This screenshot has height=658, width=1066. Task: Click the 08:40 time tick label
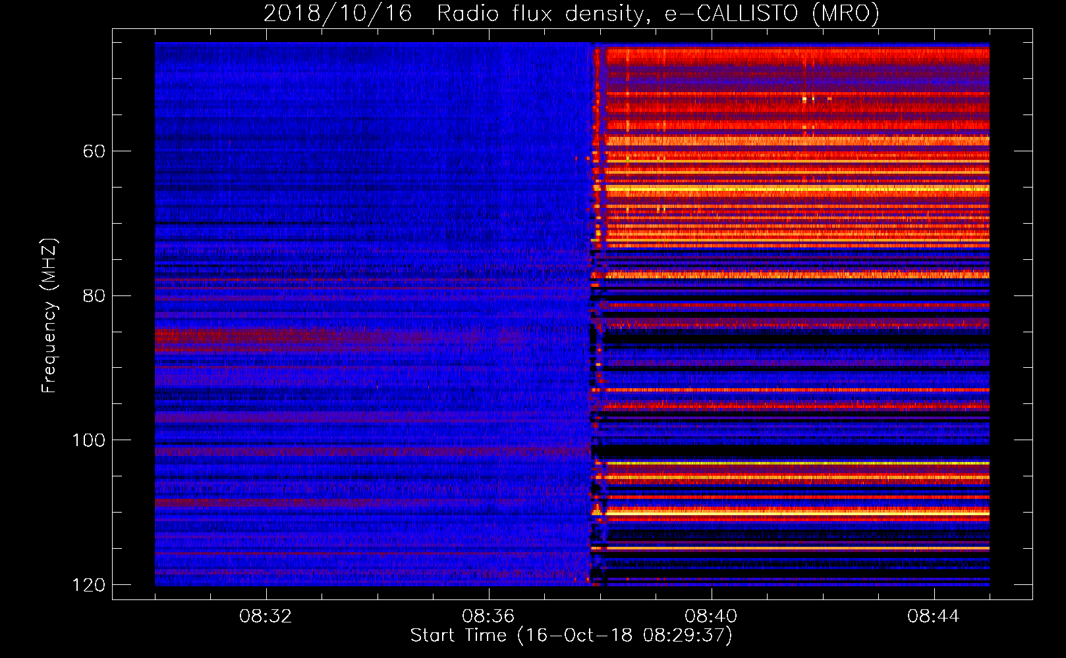coord(711,617)
